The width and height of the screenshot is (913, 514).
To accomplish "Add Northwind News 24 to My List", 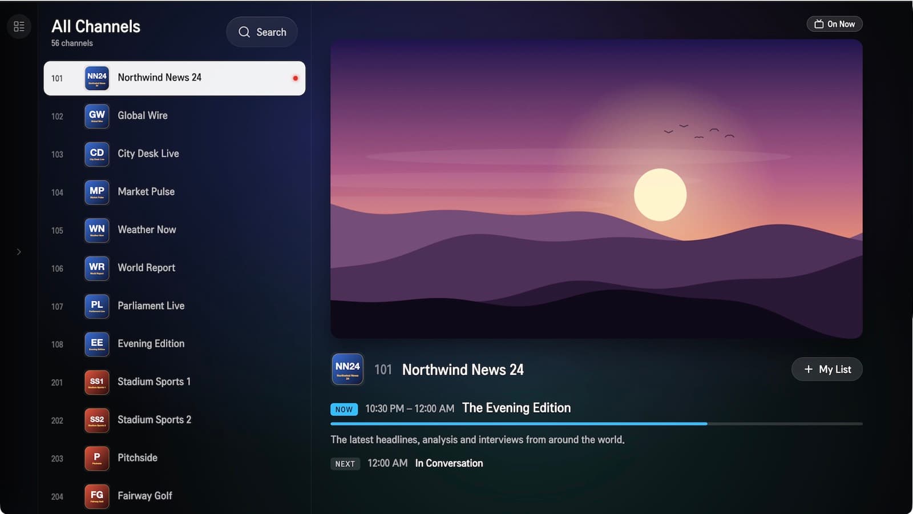I will [x=827, y=370].
